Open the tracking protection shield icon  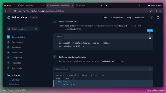pyautogui.click(x=20, y=11)
